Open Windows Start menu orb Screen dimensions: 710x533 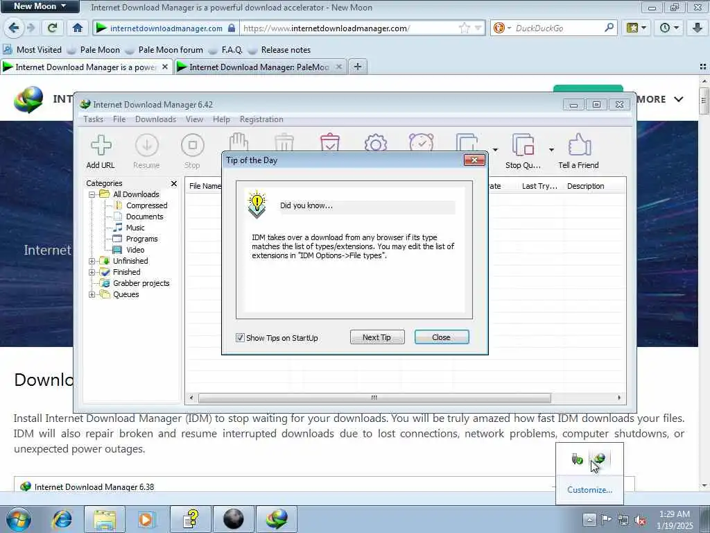(19, 519)
